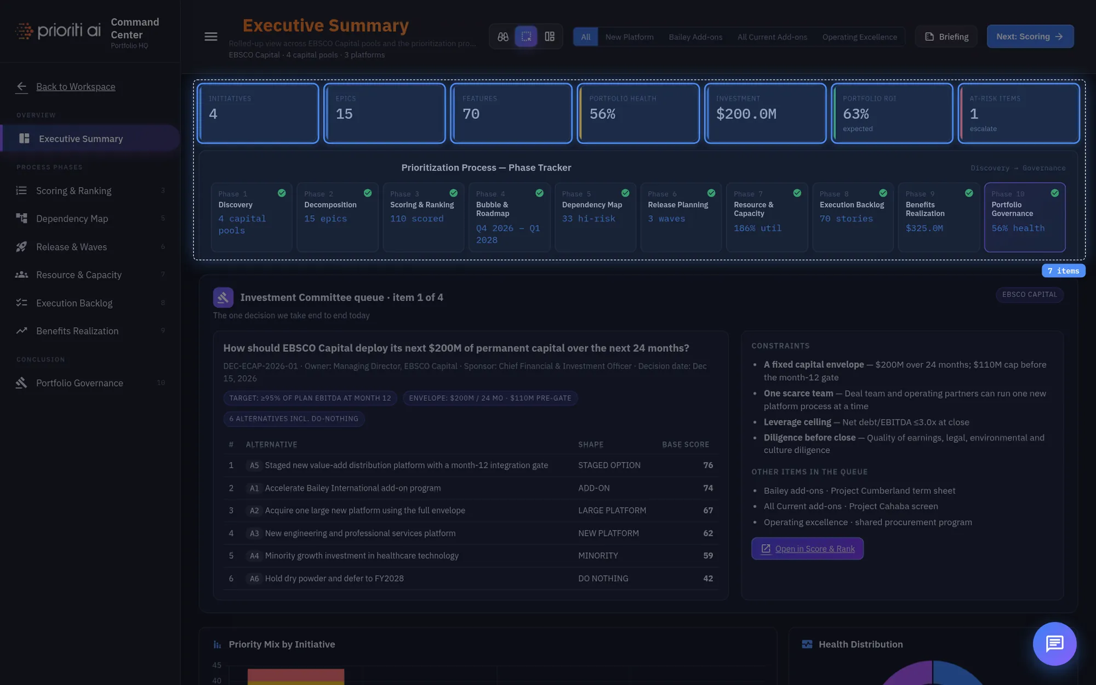Click the Benefits Realization trend icon
Image resolution: width=1096 pixels, height=685 pixels.
[21, 331]
